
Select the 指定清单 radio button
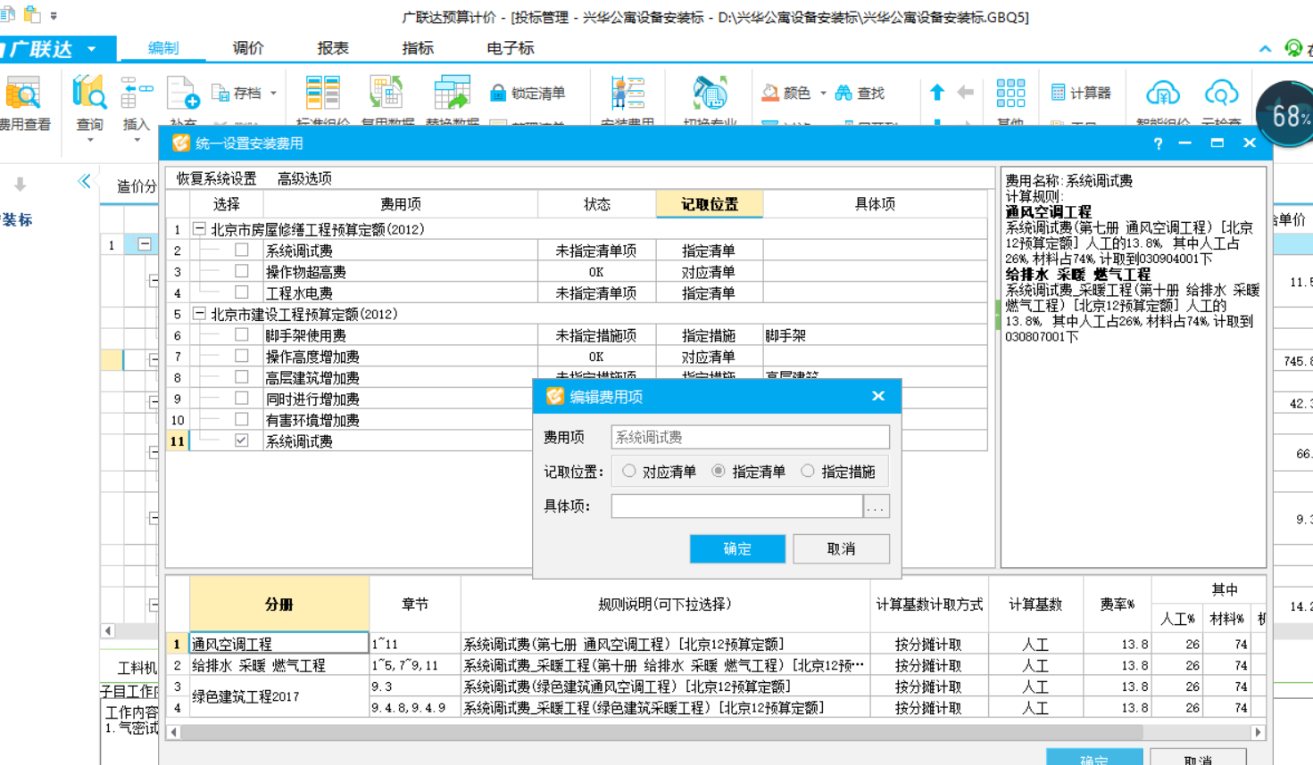[719, 471]
